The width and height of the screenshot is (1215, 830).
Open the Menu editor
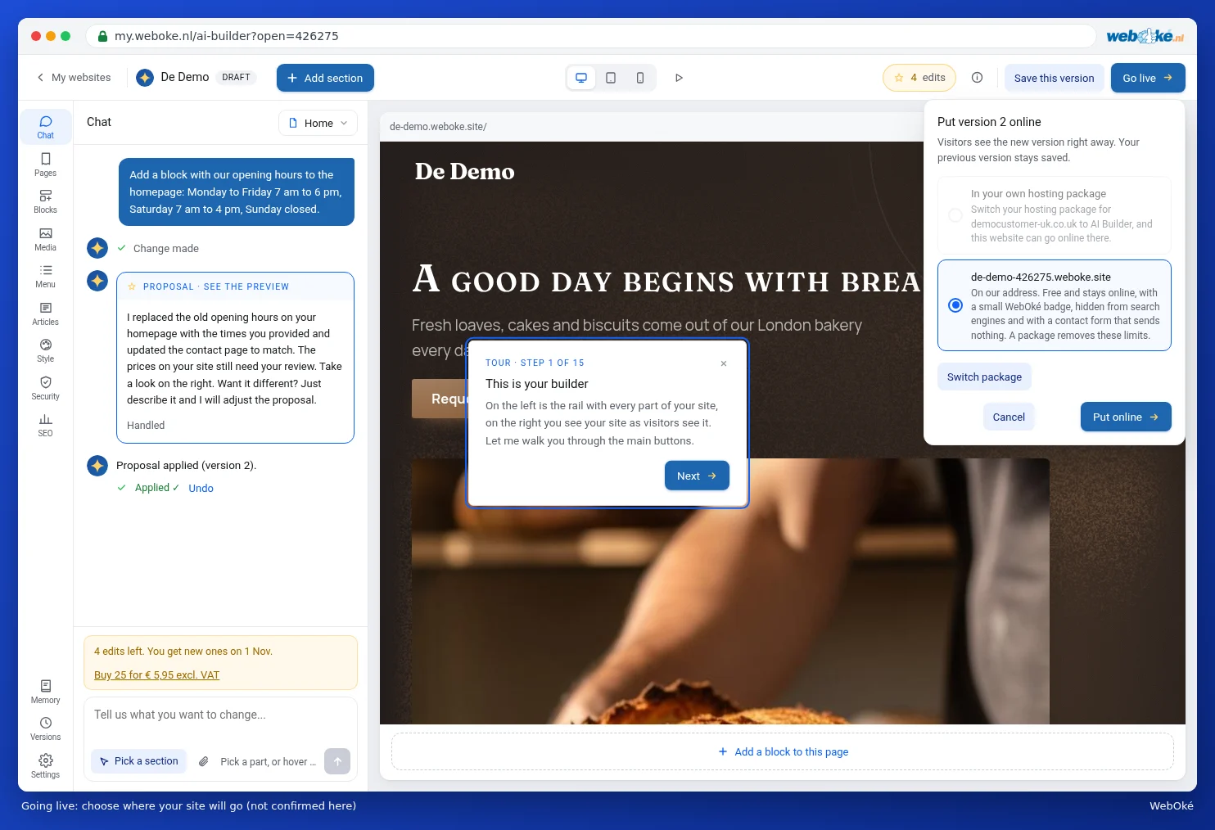click(x=45, y=276)
